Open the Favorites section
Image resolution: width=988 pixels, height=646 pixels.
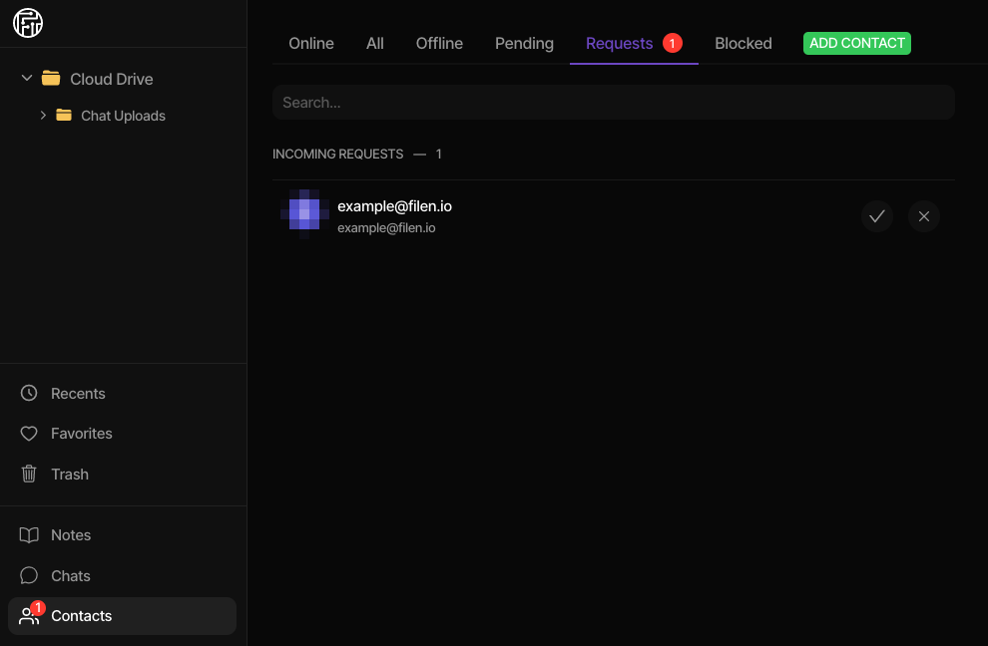[x=81, y=434]
